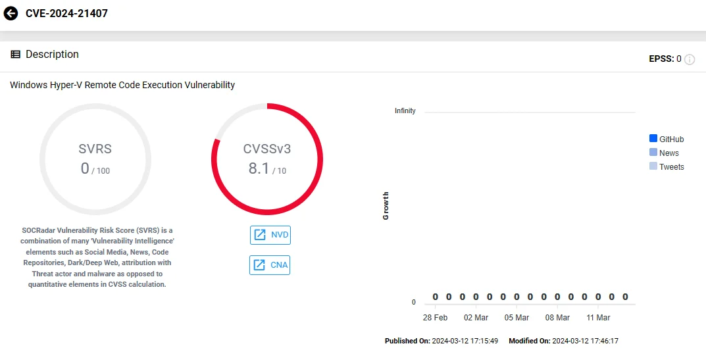Click the CVE-2024-21407 page title

pos(66,14)
